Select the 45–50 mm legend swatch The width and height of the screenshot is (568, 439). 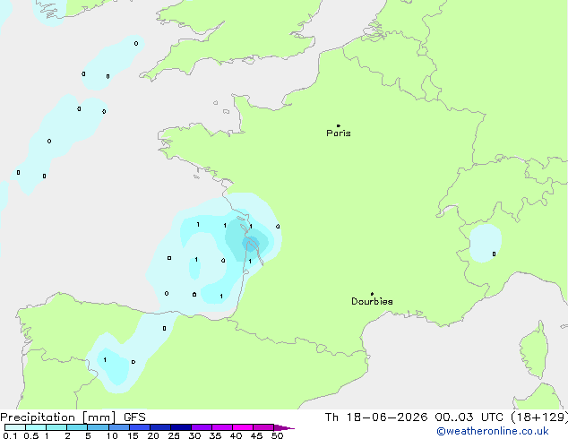coord(263,427)
